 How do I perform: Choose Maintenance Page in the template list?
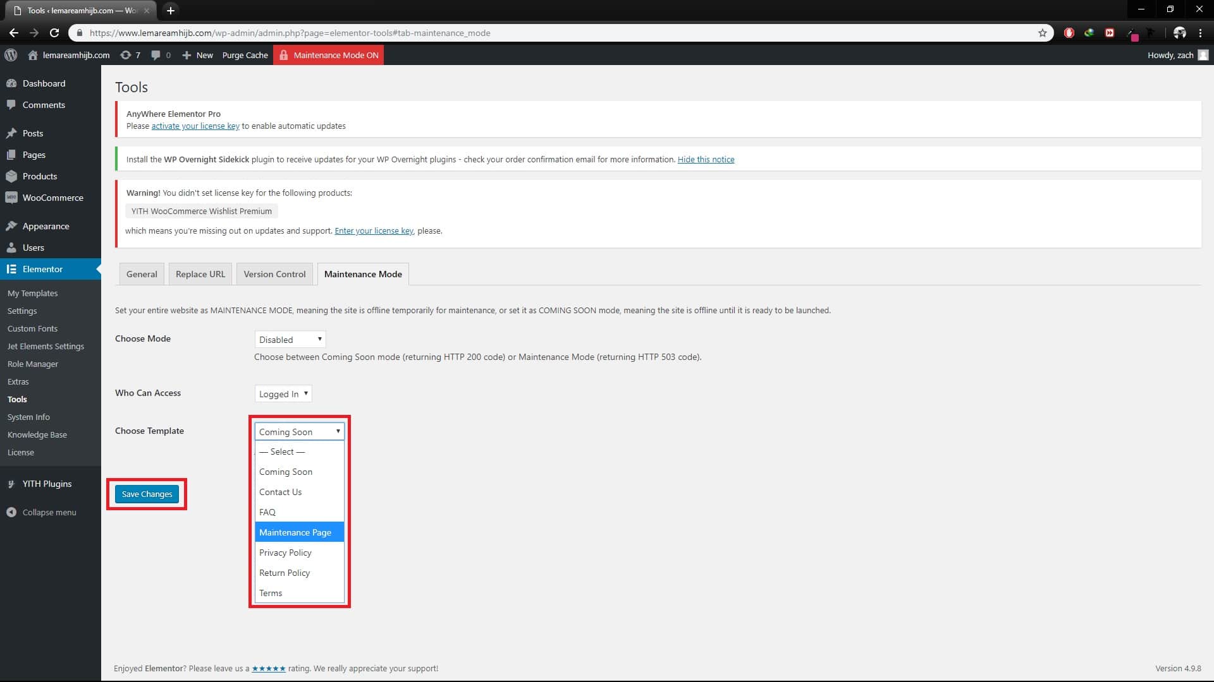299,532
